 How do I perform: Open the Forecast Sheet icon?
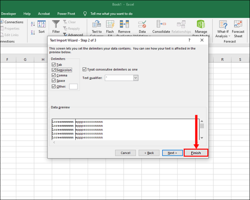pyautogui.click(x=238, y=24)
